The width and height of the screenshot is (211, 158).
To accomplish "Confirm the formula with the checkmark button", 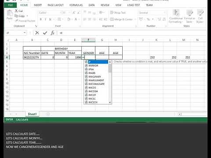I will tap(45, 33).
